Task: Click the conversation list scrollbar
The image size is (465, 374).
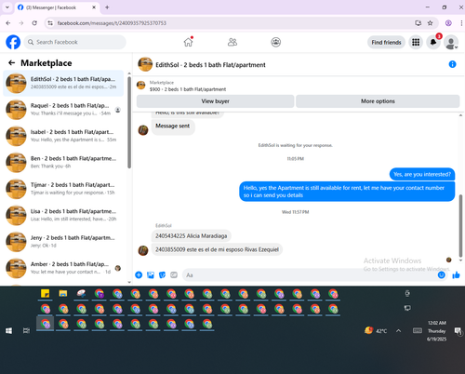Action: tap(129, 123)
